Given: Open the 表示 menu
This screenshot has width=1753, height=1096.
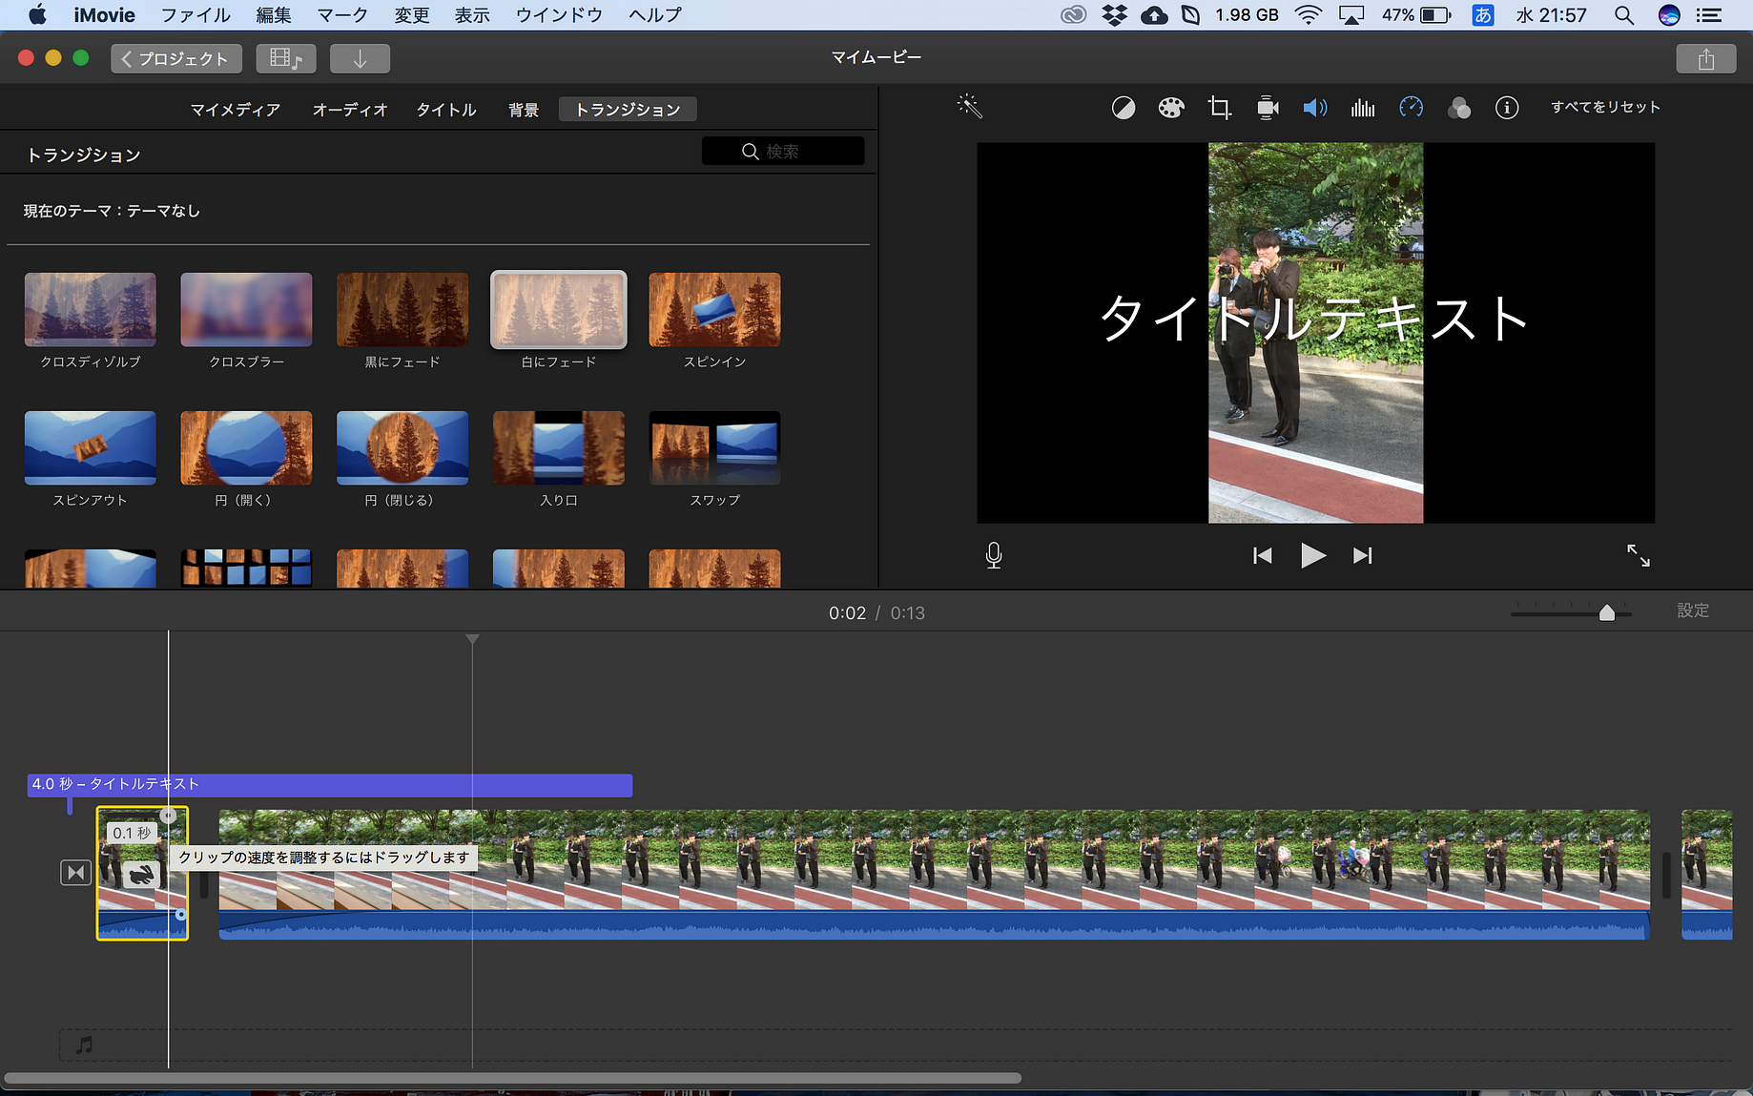Looking at the screenshot, I should [x=472, y=15].
